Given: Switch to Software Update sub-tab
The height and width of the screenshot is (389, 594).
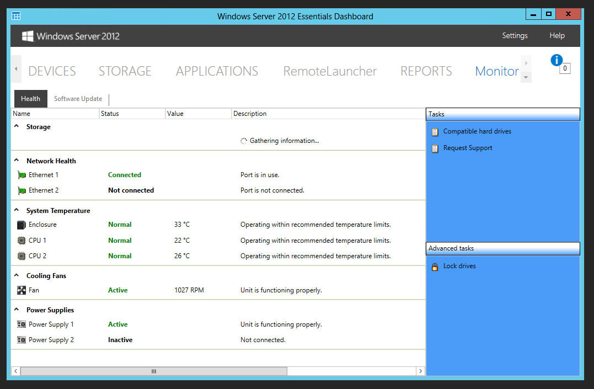Looking at the screenshot, I should 78,99.
